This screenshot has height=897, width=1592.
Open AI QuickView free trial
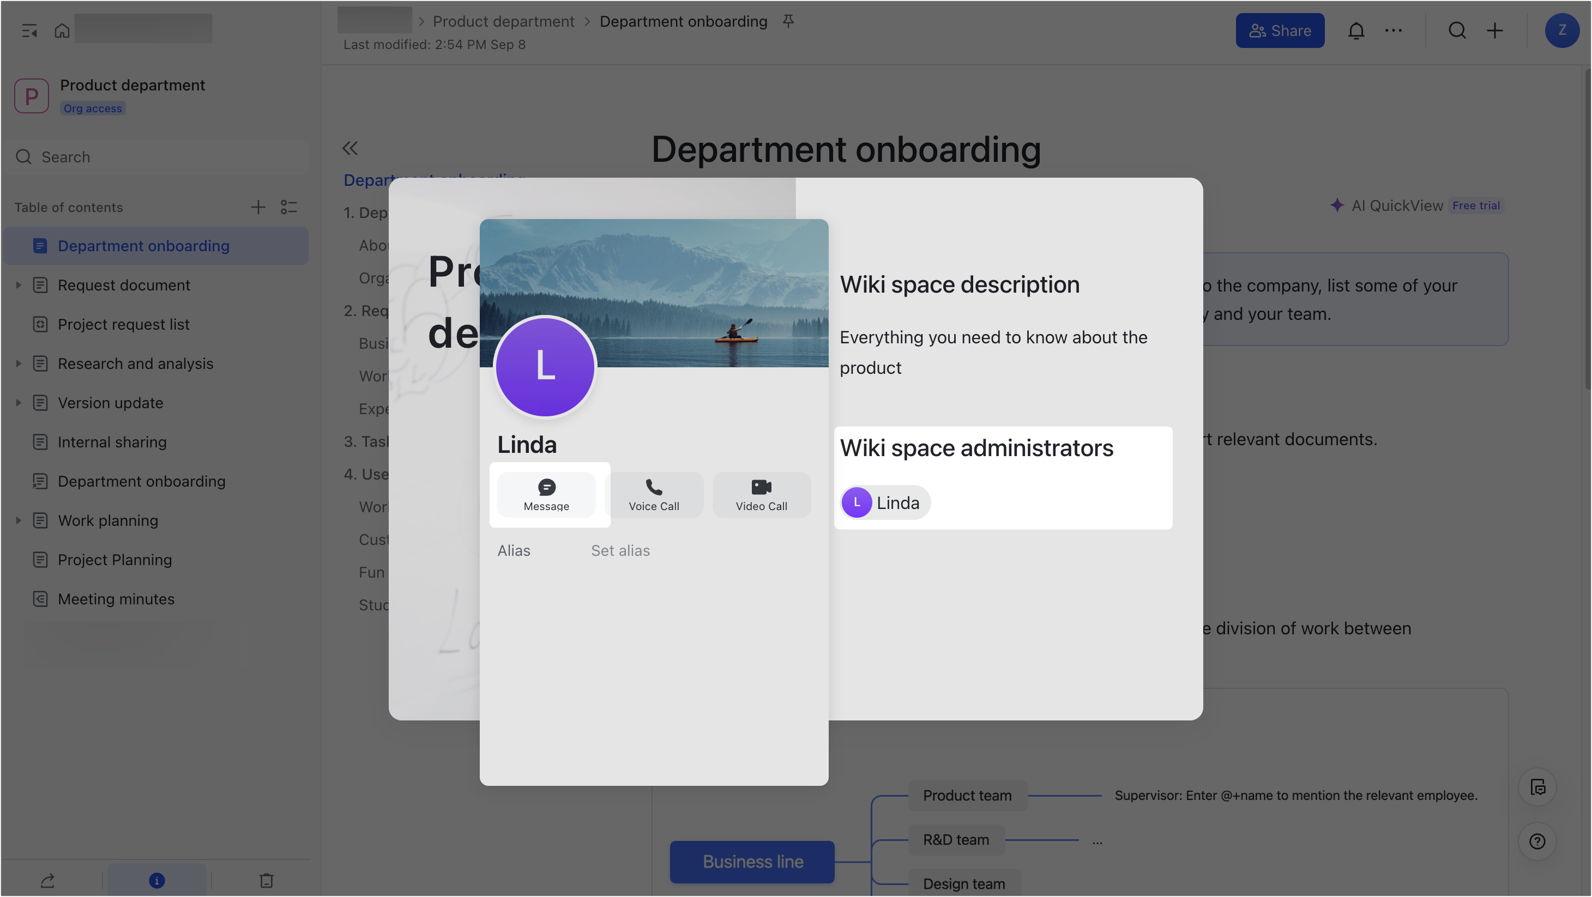[x=1416, y=205]
